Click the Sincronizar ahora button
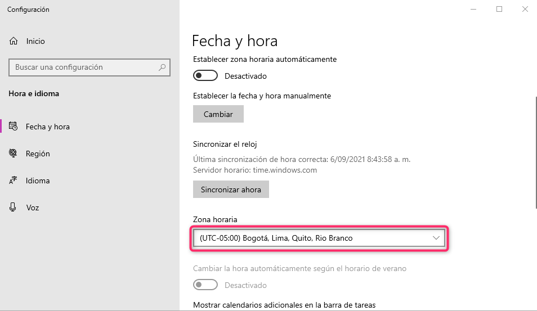This screenshot has width=537, height=311. click(231, 190)
